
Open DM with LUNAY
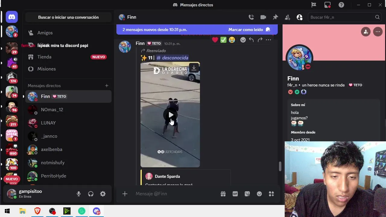pyautogui.click(x=68, y=123)
